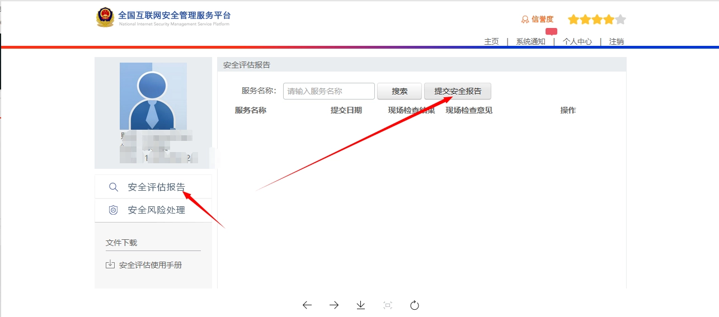Click the first gold rating star
Image resolution: width=719 pixels, height=317 pixels.
pos(573,20)
